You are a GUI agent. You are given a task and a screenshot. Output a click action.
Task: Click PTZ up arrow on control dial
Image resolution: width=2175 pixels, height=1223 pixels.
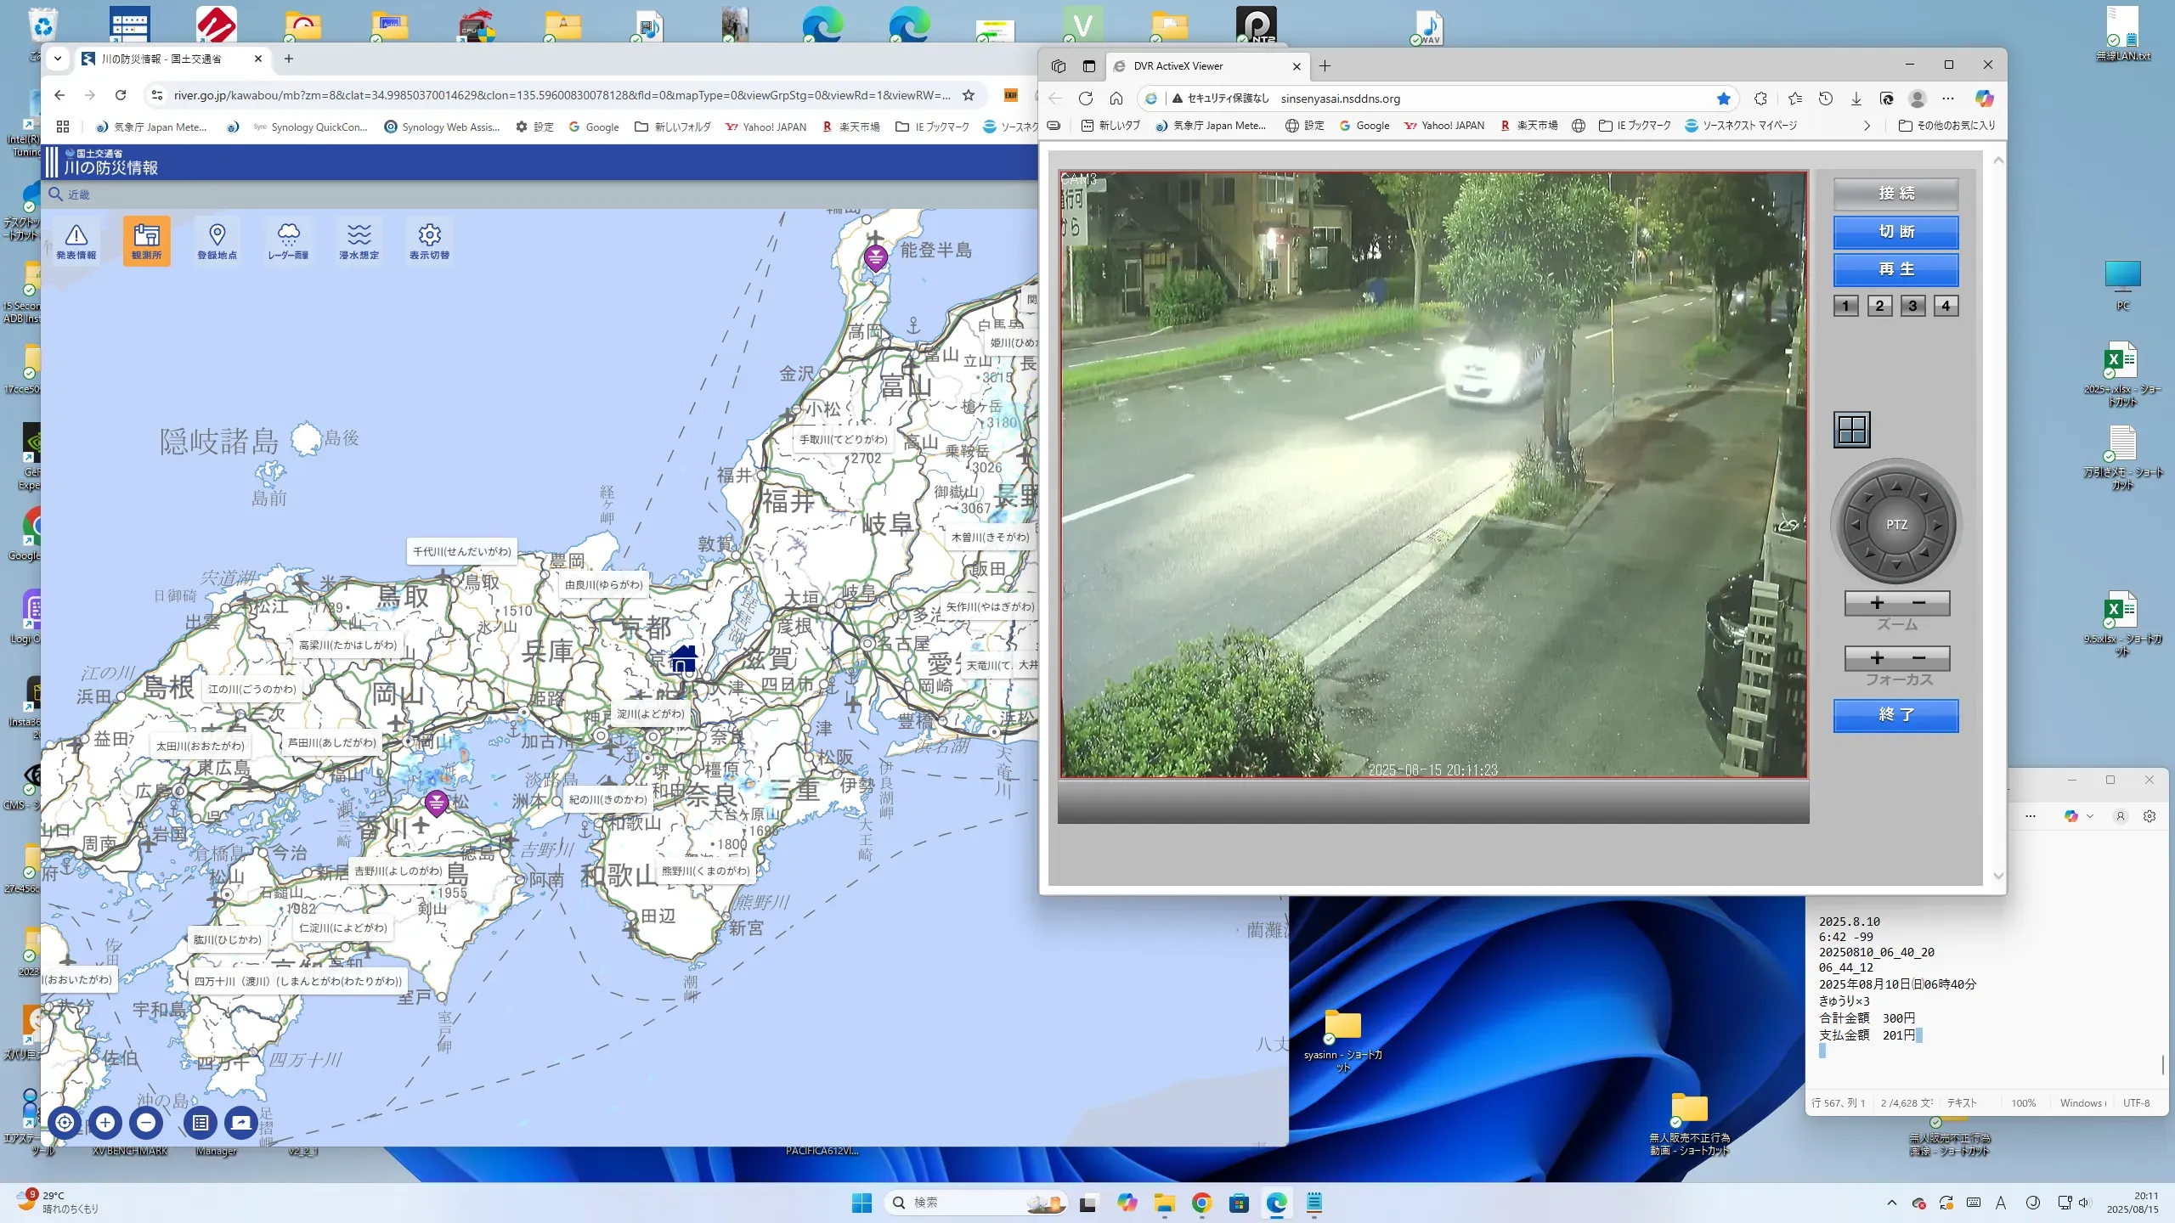1896,487
